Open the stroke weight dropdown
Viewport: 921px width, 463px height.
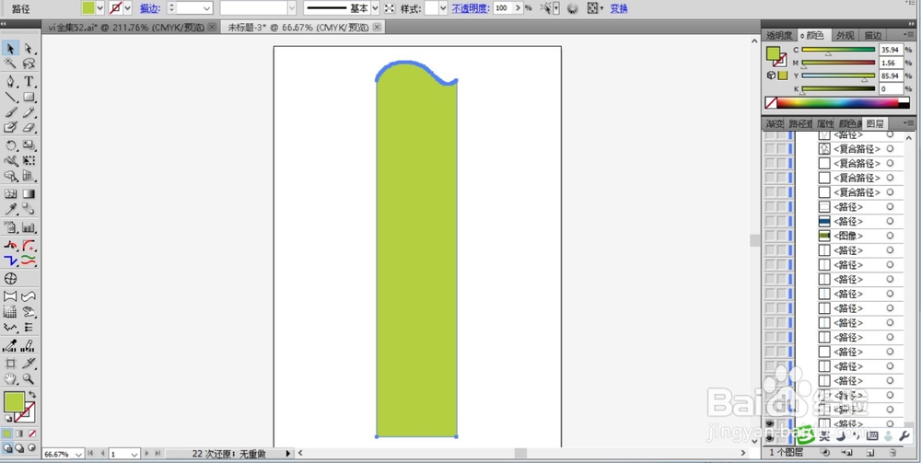(206, 8)
